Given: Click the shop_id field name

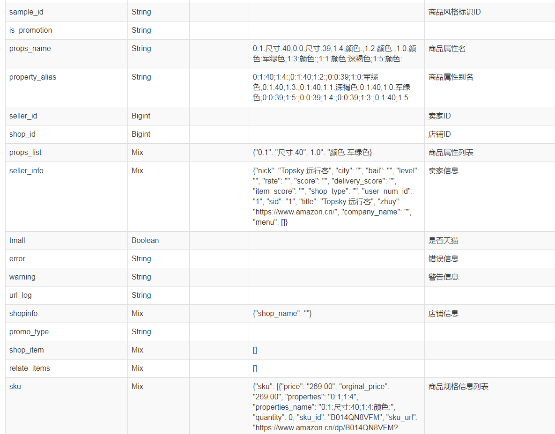Looking at the screenshot, I should pyautogui.click(x=22, y=134).
